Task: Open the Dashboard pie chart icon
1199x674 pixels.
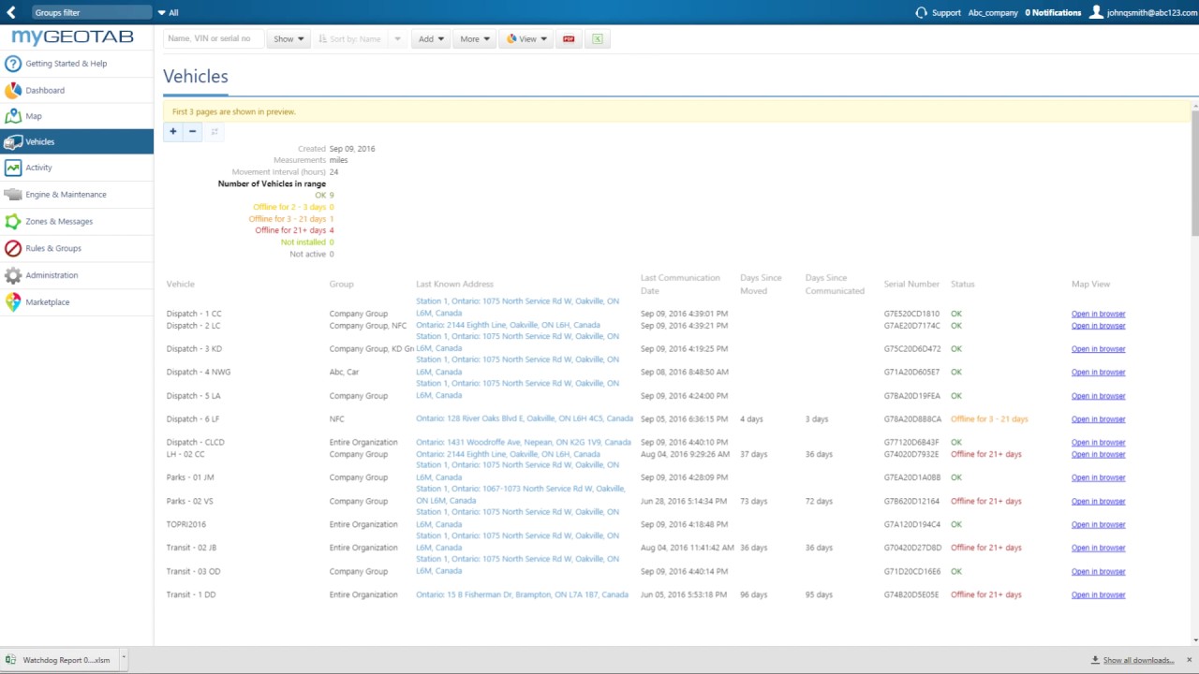Action: click(x=12, y=91)
